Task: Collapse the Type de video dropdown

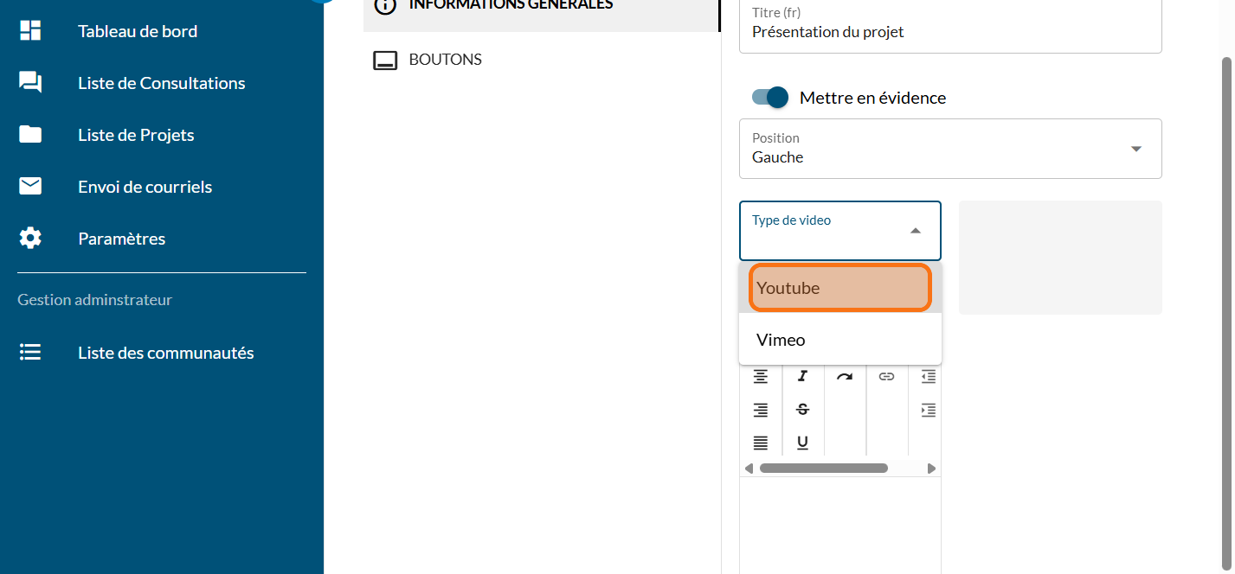Action: [915, 231]
